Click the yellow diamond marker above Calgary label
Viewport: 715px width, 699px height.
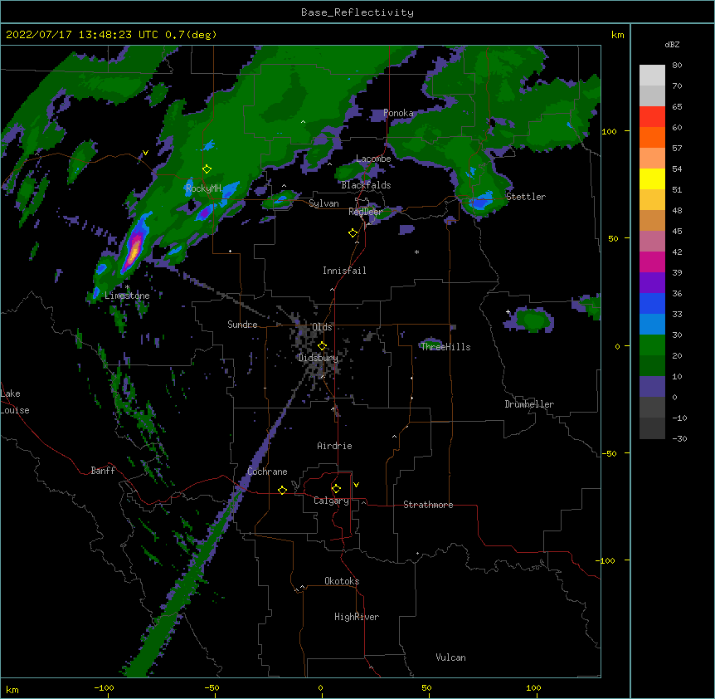pos(336,489)
